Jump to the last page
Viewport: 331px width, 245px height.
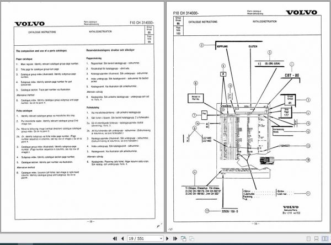175,239
